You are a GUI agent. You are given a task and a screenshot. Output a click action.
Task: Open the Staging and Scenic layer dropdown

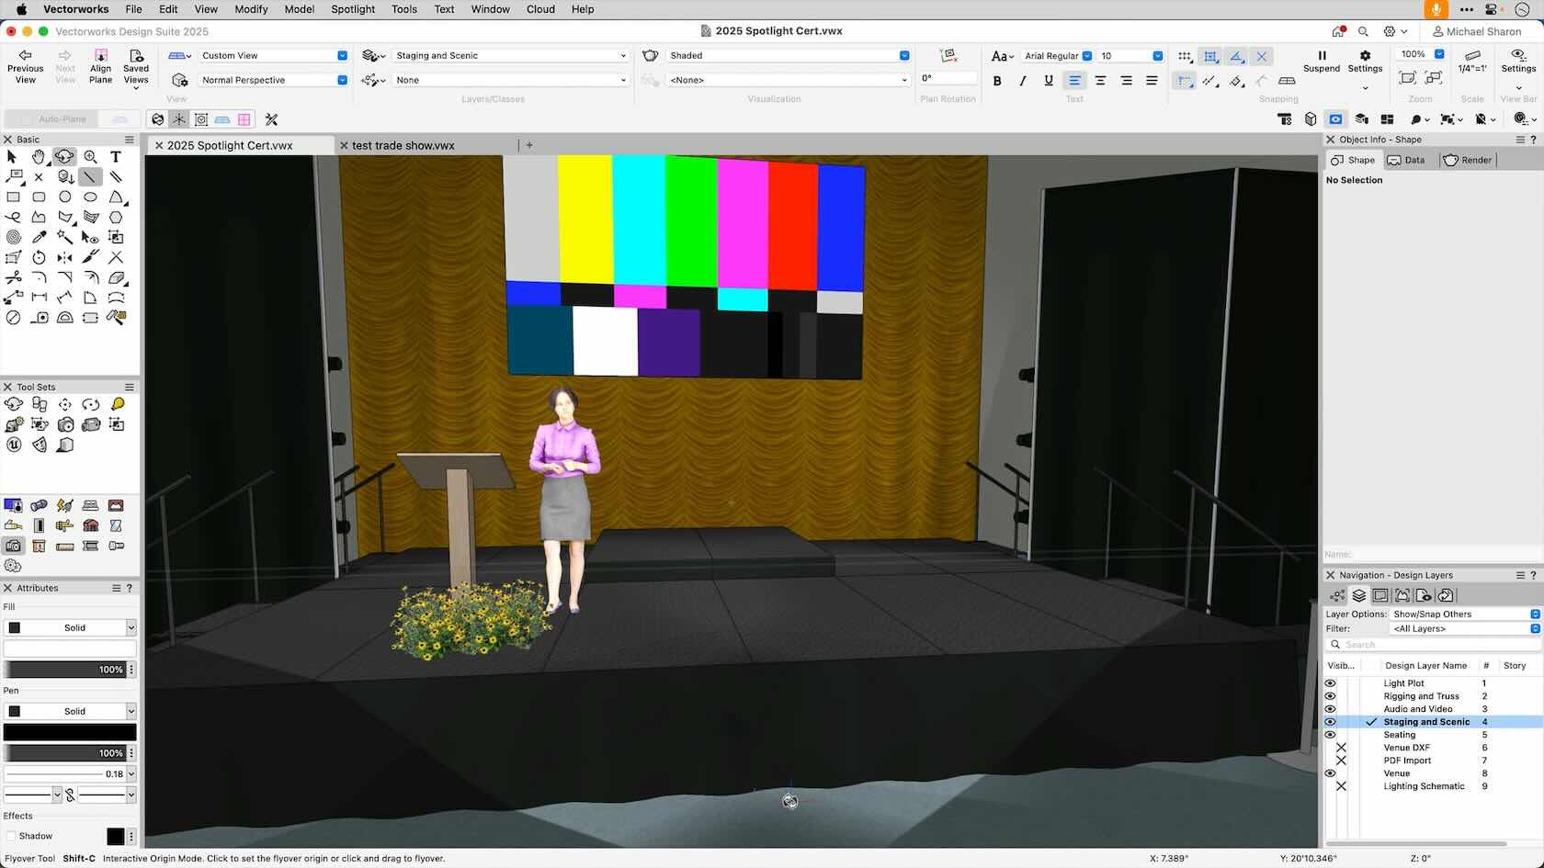(x=510, y=56)
